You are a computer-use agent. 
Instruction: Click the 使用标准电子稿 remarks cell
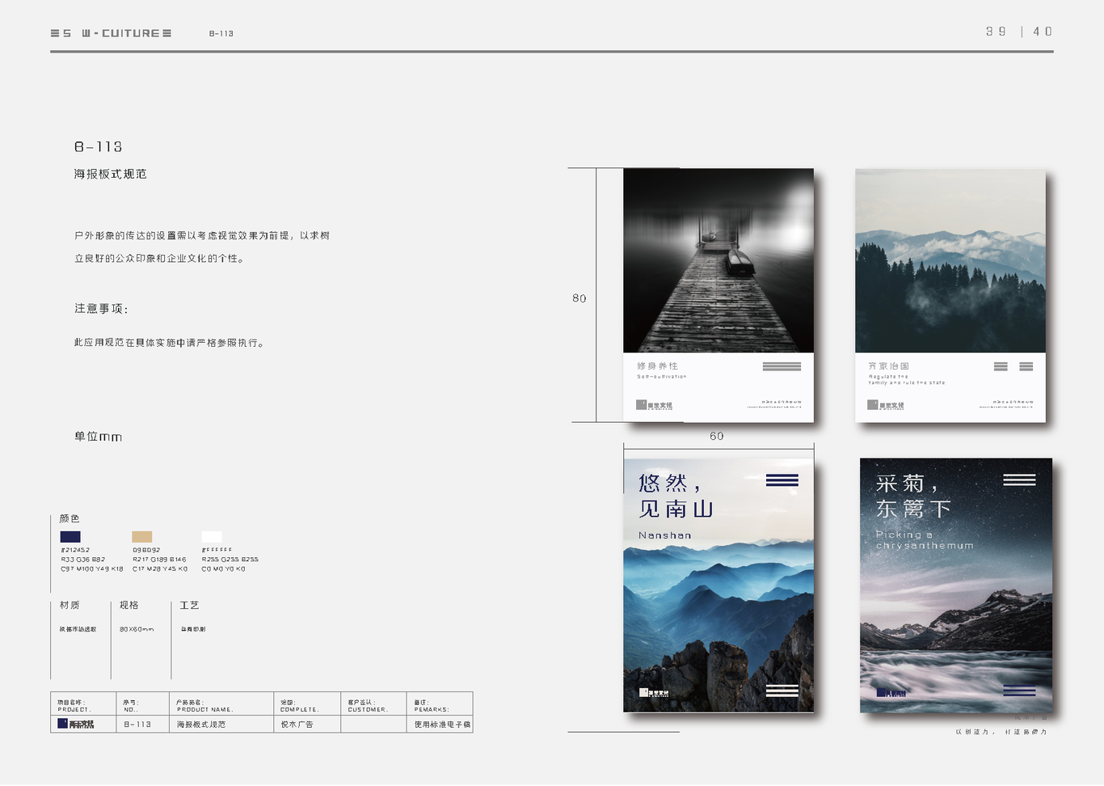coord(440,725)
